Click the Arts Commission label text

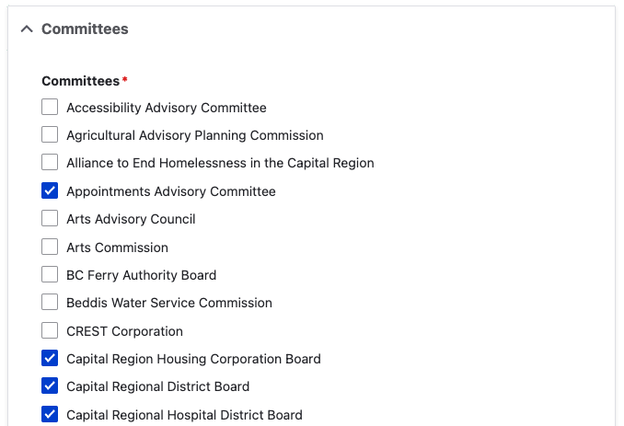click(117, 248)
